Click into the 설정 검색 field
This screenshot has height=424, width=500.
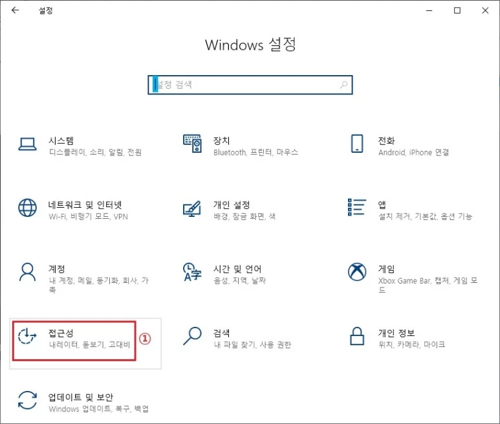[x=250, y=85]
